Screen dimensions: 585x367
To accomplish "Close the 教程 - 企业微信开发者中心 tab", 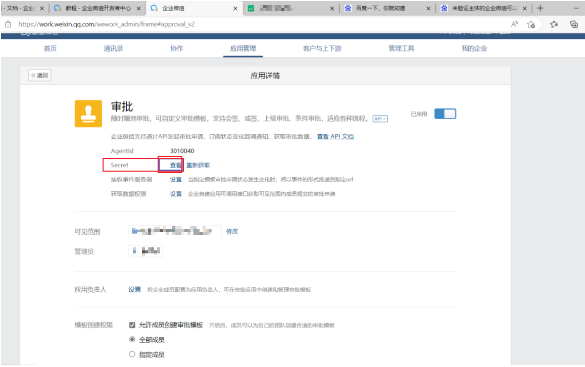I will pyautogui.click(x=138, y=8).
